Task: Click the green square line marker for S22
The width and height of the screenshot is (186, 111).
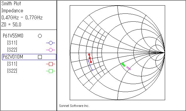Action: tap(51, 71)
